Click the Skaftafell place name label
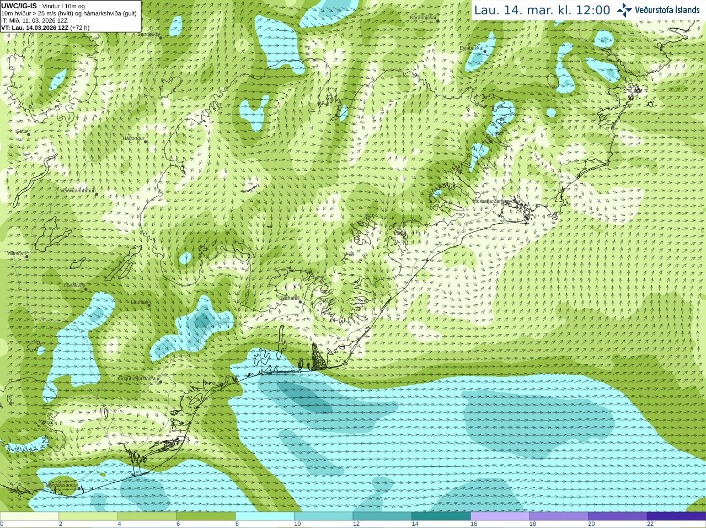Image resolution: width=706 pixels, height=528 pixels. click(288, 298)
